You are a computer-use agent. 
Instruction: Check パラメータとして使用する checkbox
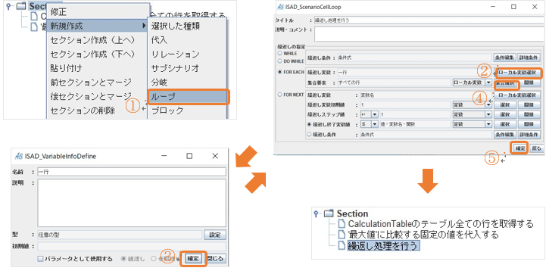[40, 259]
